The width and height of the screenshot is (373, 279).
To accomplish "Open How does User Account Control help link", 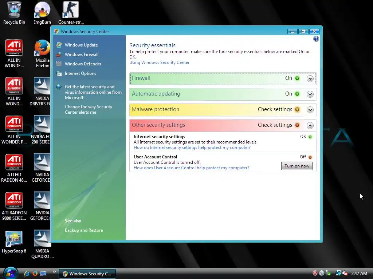I will (x=191, y=168).
